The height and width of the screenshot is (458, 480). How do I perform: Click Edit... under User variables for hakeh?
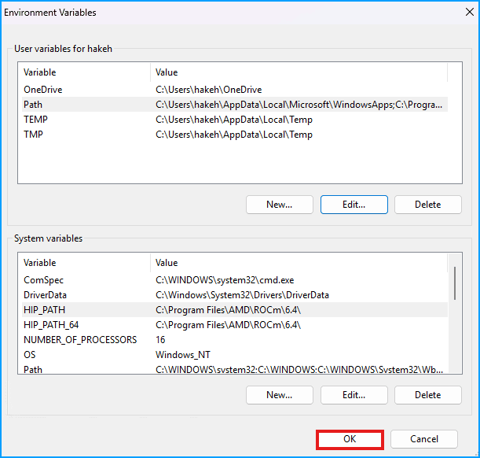click(354, 205)
